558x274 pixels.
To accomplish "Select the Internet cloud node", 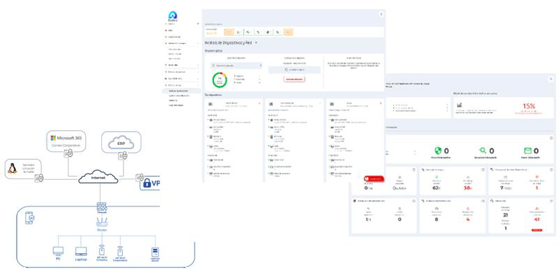I will click(x=98, y=177).
